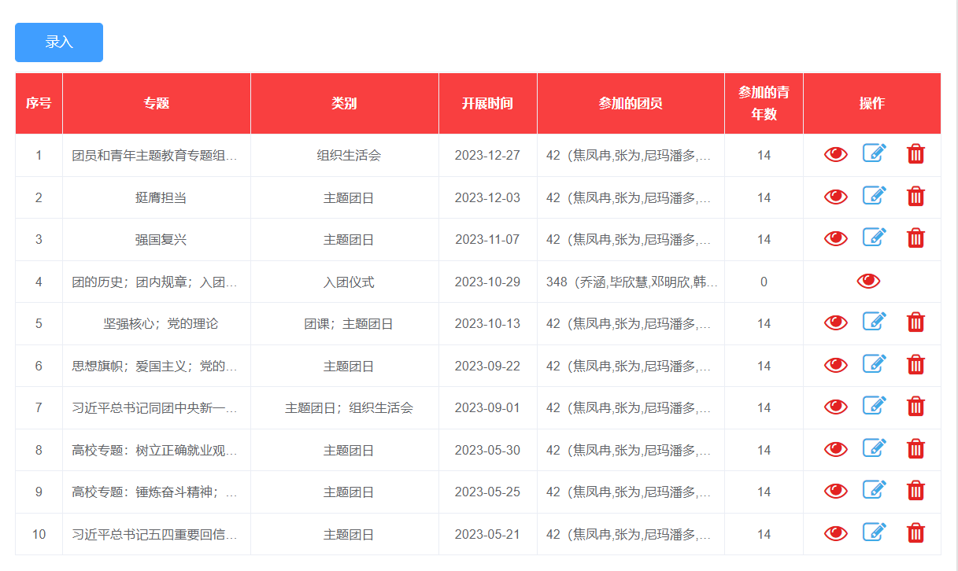Select the 团员和青年主题教育专题组 topic cell

click(x=155, y=156)
